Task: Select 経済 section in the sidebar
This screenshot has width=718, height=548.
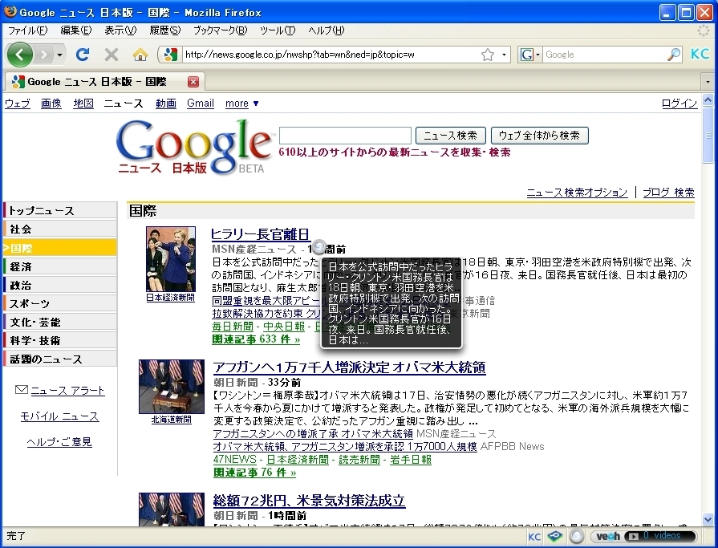Action: 60,266
